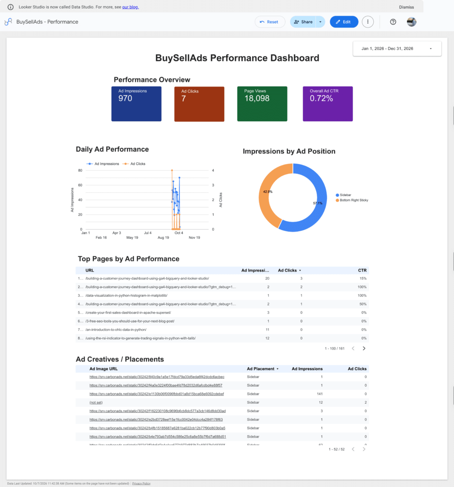Click the green Page Views scorecard
454x487 pixels.
pyautogui.click(x=262, y=104)
